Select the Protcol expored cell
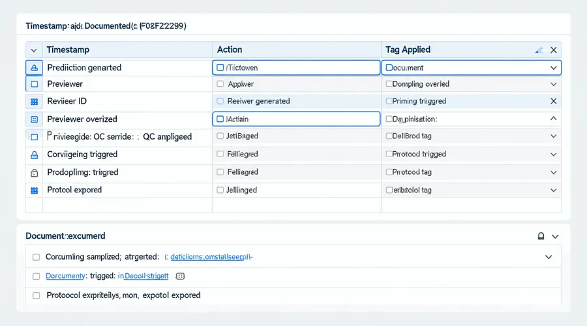 click(127, 190)
